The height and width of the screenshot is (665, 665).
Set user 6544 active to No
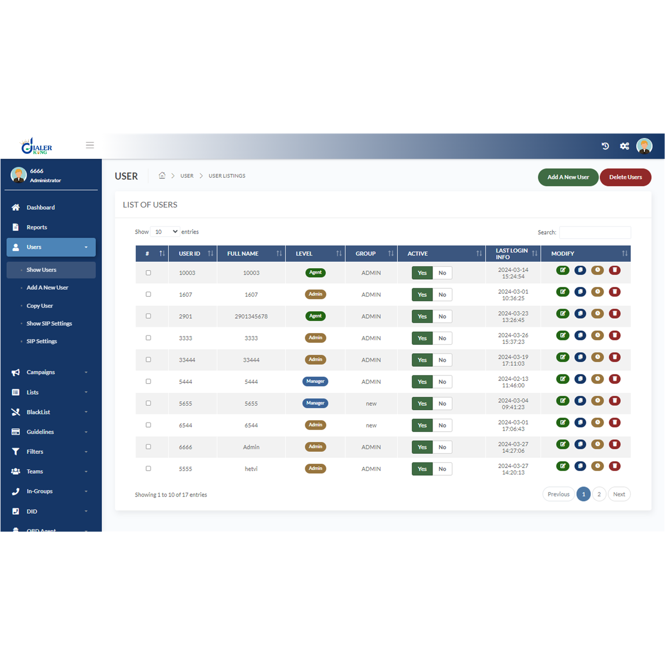pos(442,425)
